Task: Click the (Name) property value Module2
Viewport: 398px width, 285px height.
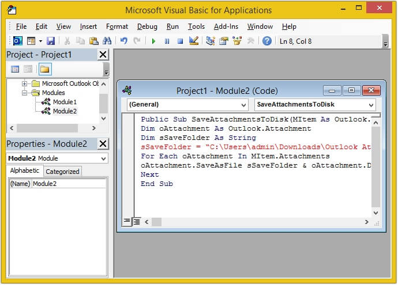Action: 69,184
